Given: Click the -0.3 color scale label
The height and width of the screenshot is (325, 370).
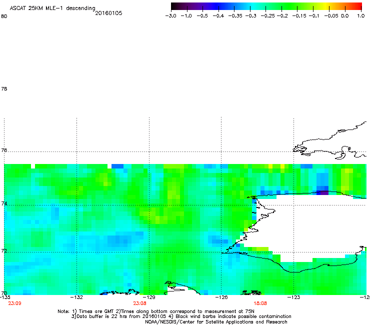Looking at the screenshot, I should pos(251,16).
